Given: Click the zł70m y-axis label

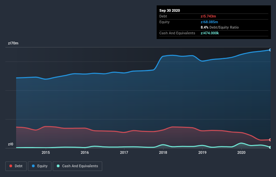Looking at the screenshot, I should tap(13, 43).
